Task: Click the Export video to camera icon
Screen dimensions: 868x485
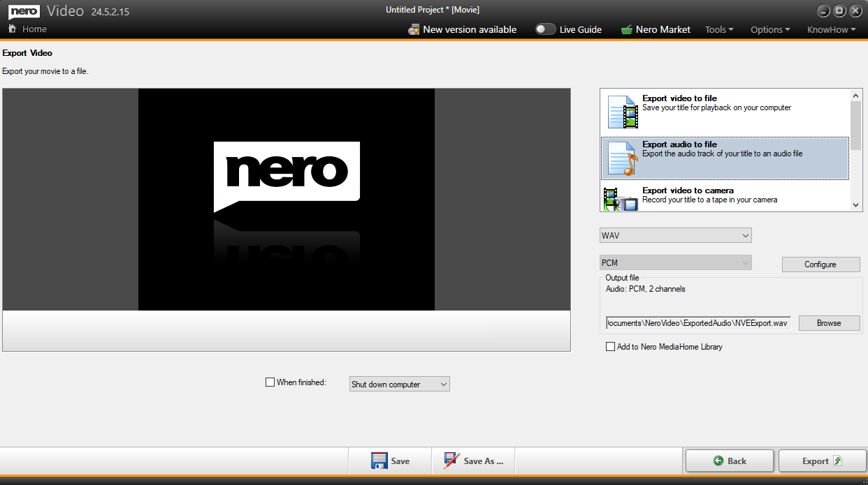Action: pos(621,198)
